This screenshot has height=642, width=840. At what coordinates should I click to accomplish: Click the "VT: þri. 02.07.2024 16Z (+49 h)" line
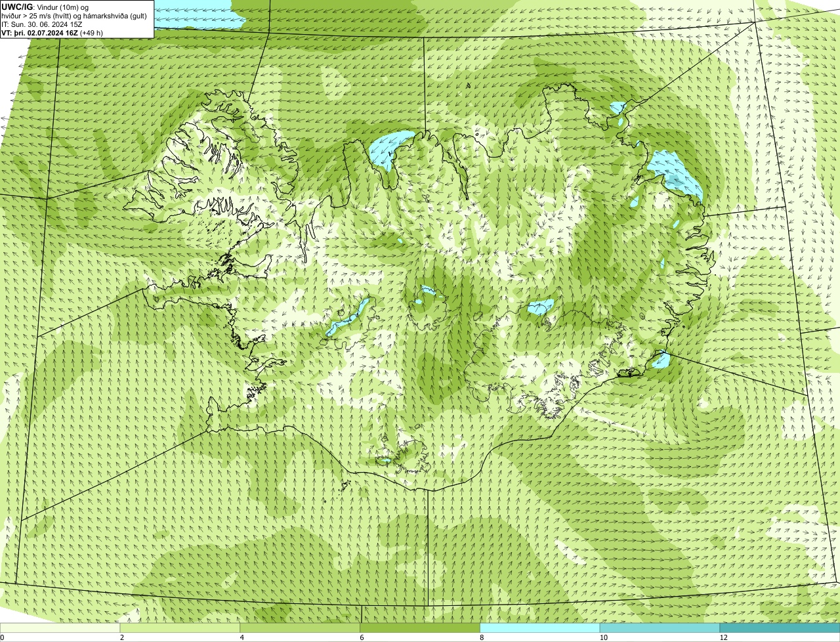(x=52, y=33)
